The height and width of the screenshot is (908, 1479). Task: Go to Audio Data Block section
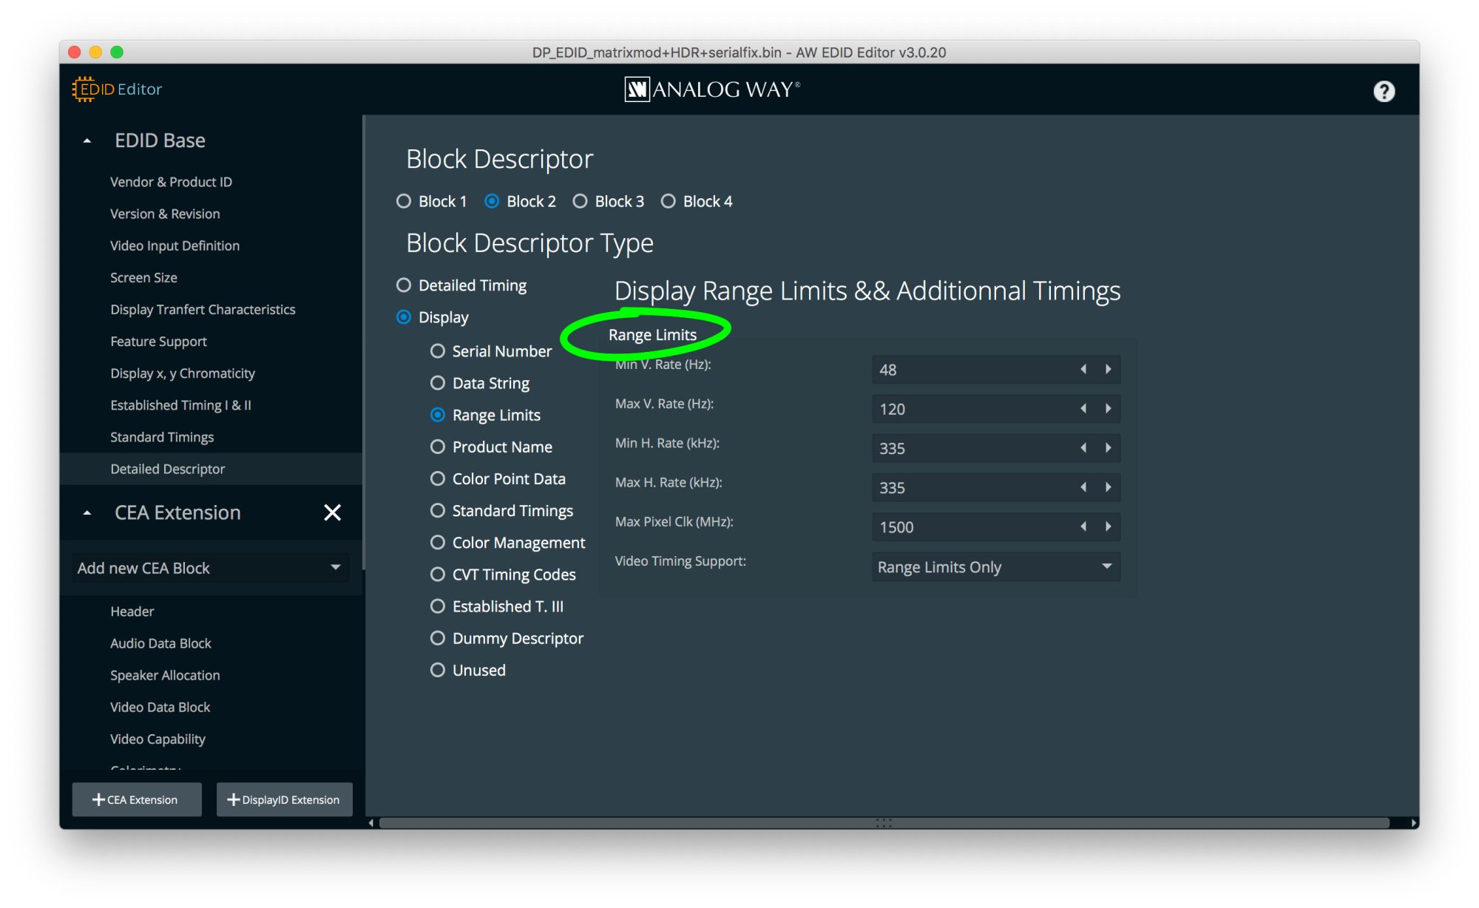(160, 643)
